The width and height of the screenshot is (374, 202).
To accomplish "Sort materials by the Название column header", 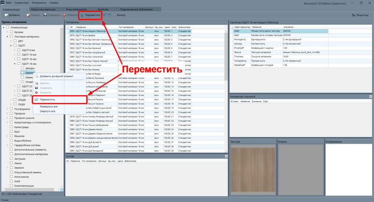I will pyautogui.click(x=97, y=27).
